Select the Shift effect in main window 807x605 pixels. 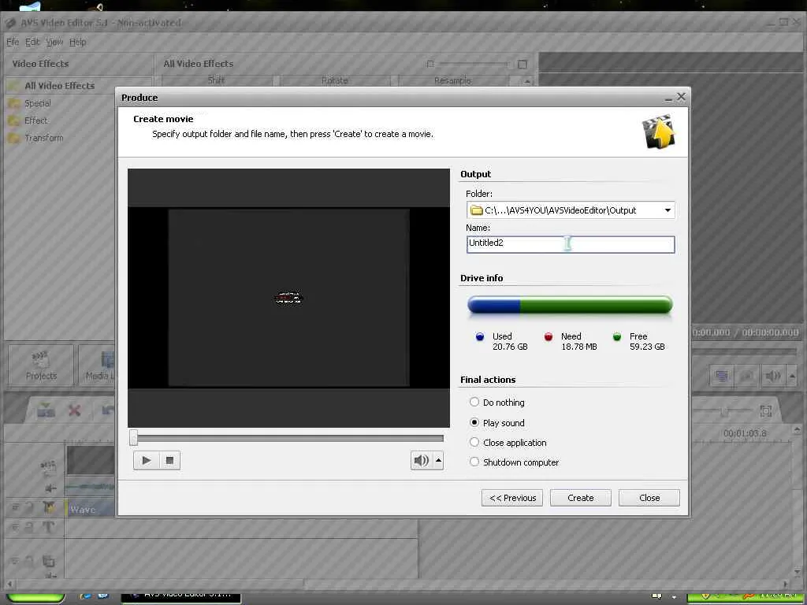point(217,80)
